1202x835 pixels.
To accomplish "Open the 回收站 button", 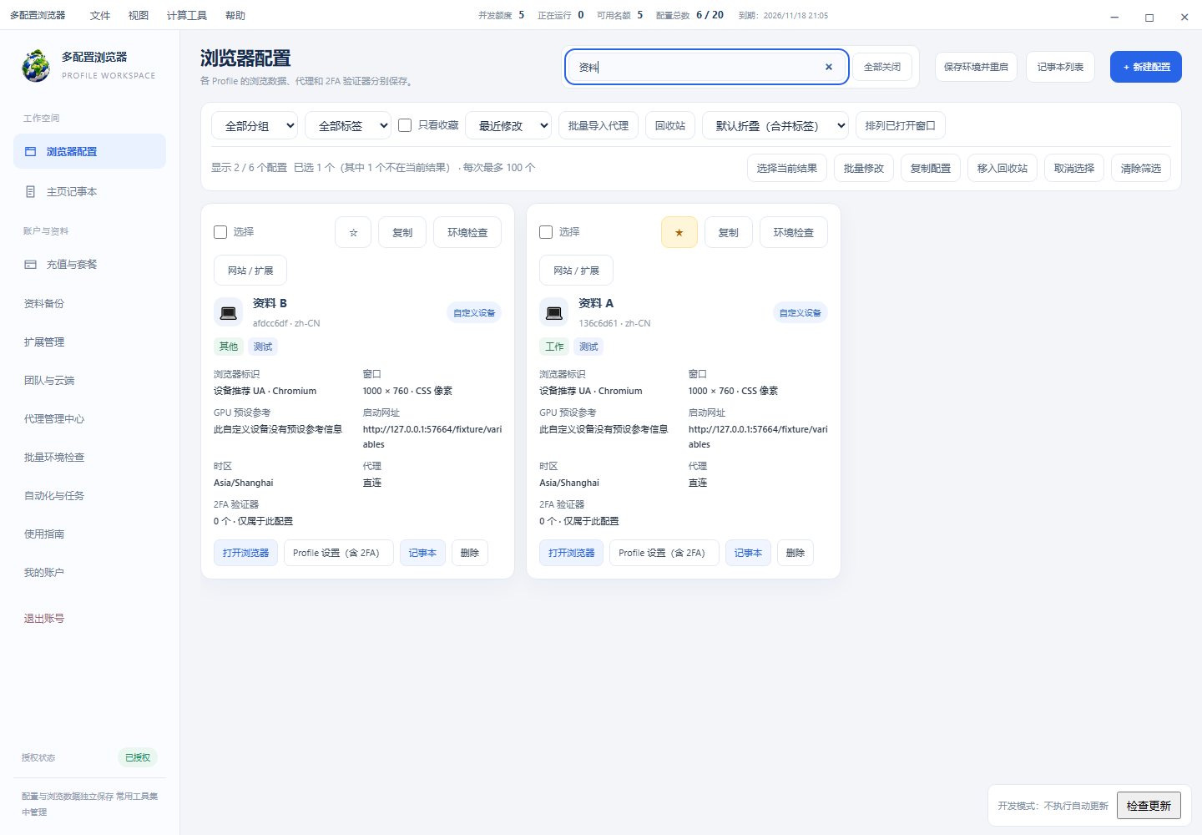I will pos(670,126).
